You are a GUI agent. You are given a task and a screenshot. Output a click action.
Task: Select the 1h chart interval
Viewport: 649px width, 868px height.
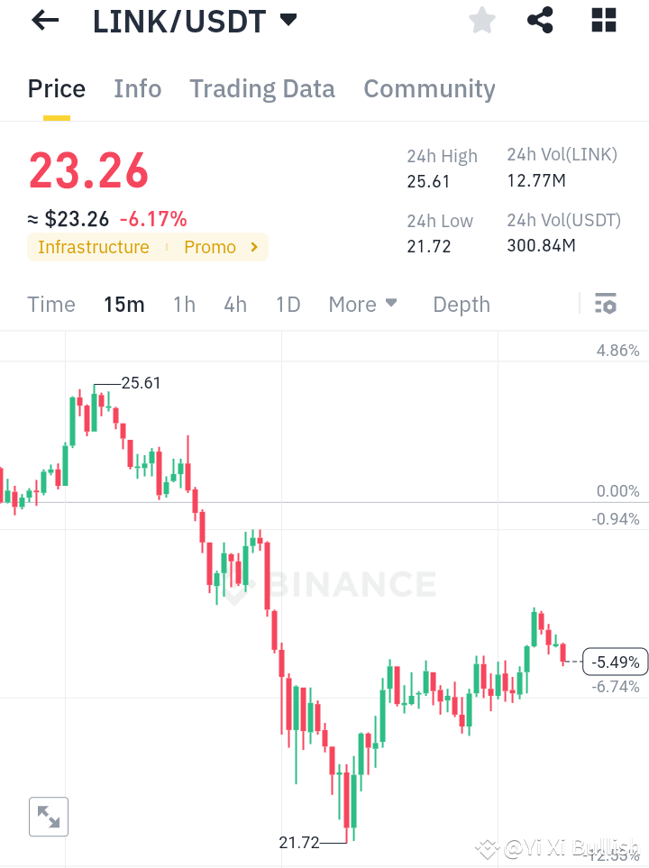[x=184, y=305]
